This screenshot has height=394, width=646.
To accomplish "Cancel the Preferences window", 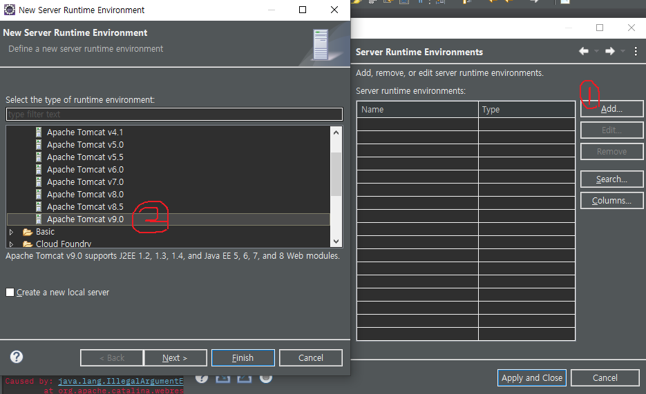I will click(605, 377).
